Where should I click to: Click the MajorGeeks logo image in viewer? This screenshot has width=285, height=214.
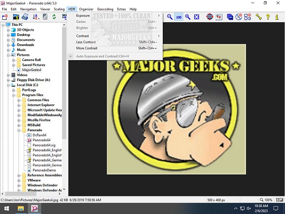(x=176, y=109)
